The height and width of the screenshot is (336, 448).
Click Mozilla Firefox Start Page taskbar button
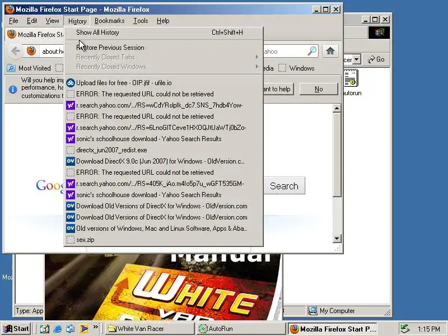(332, 329)
